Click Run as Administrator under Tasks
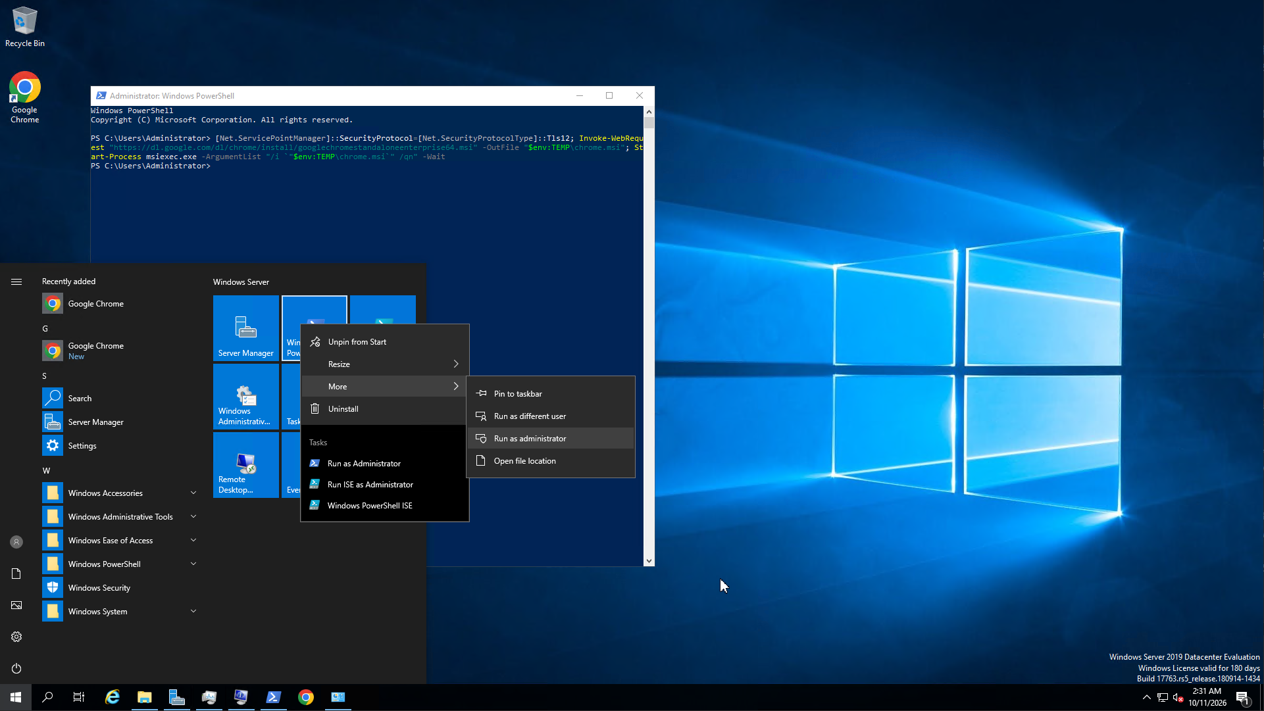The height and width of the screenshot is (711, 1264). pyautogui.click(x=385, y=464)
